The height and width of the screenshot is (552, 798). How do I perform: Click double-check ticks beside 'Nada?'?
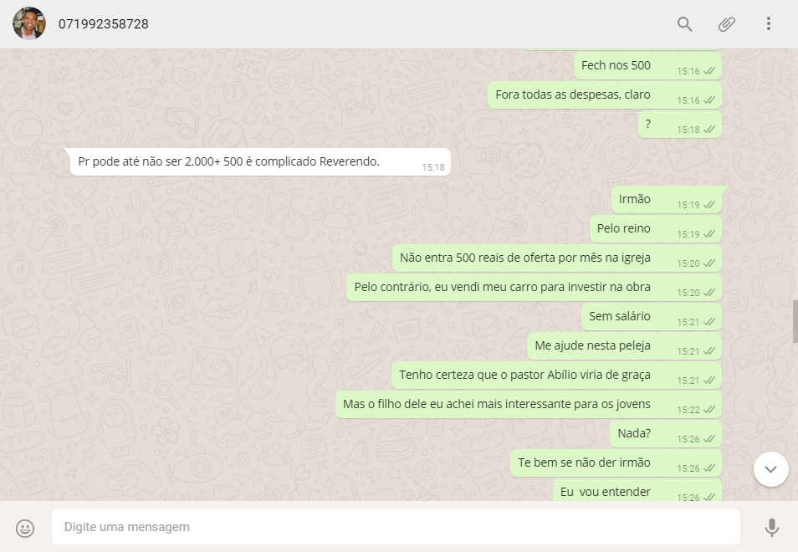[709, 439]
